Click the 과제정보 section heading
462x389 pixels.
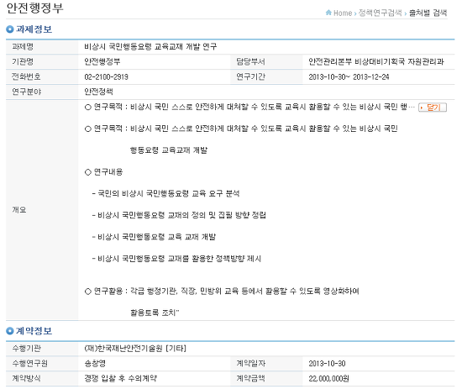(x=34, y=29)
